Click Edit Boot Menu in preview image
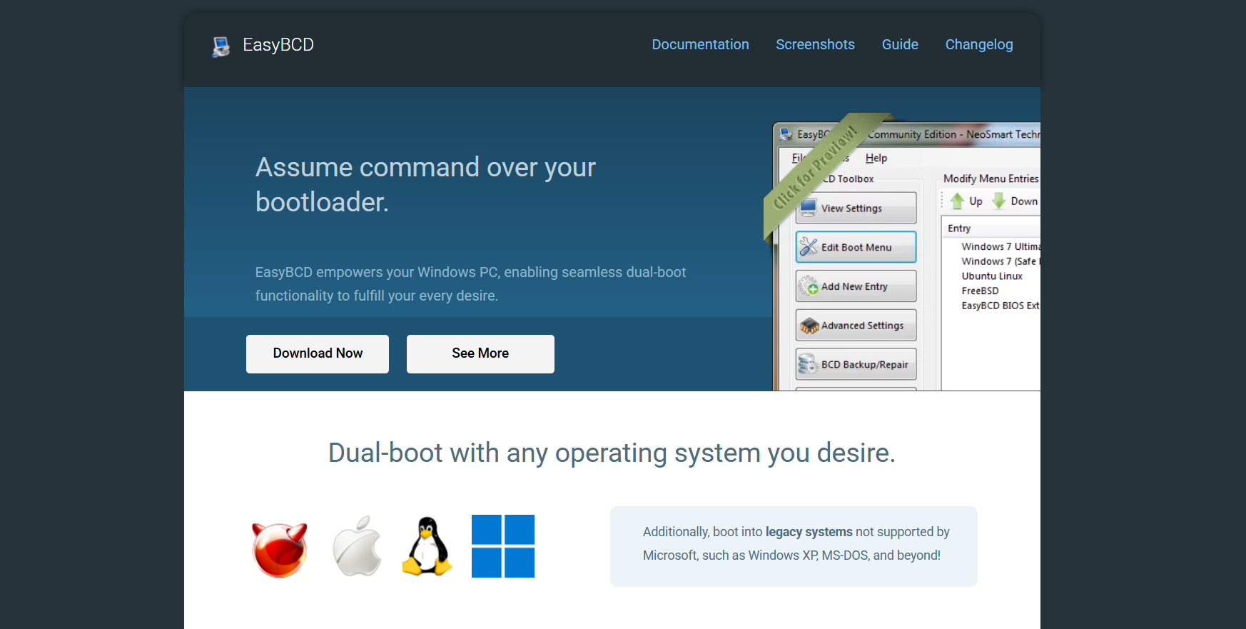Viewport: 1246px width, 629px height. point(856,247)
